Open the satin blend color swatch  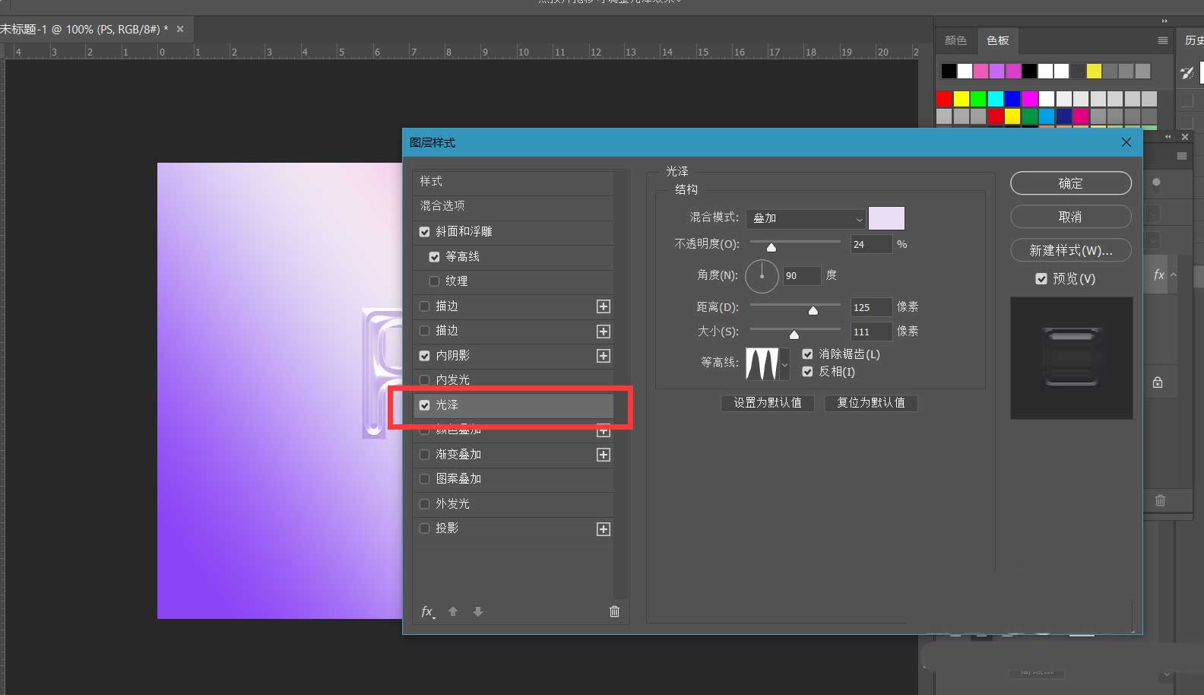(x=886, y=218)
